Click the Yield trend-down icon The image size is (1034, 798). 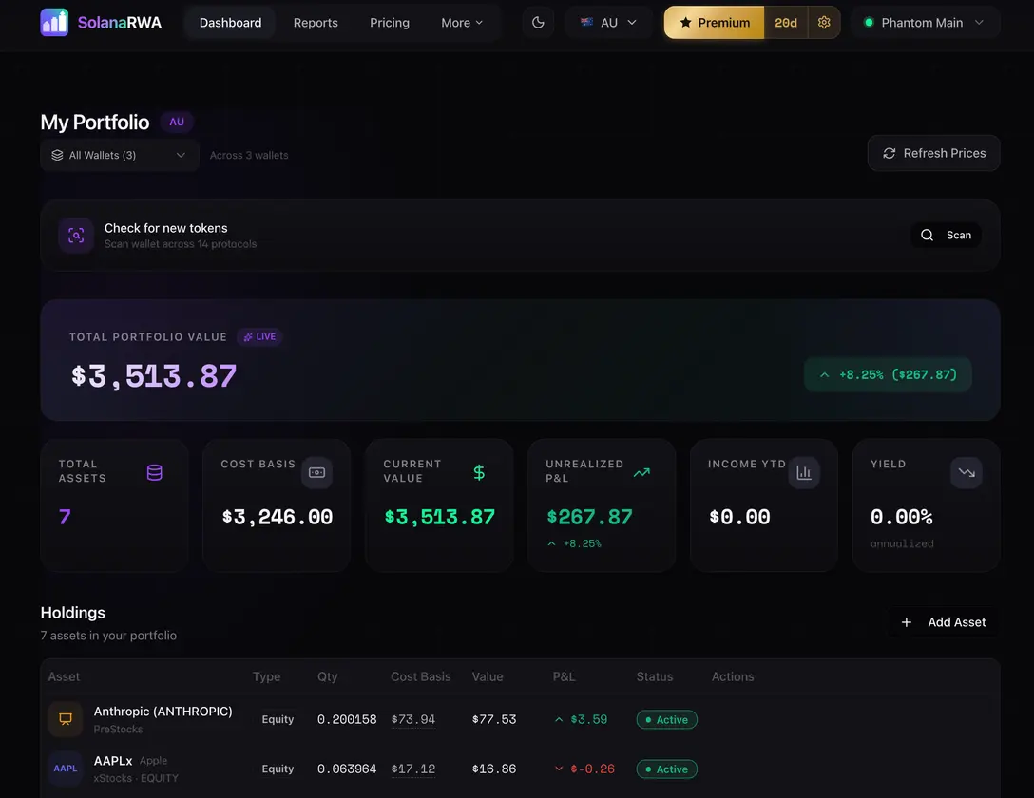click(967, 472)
